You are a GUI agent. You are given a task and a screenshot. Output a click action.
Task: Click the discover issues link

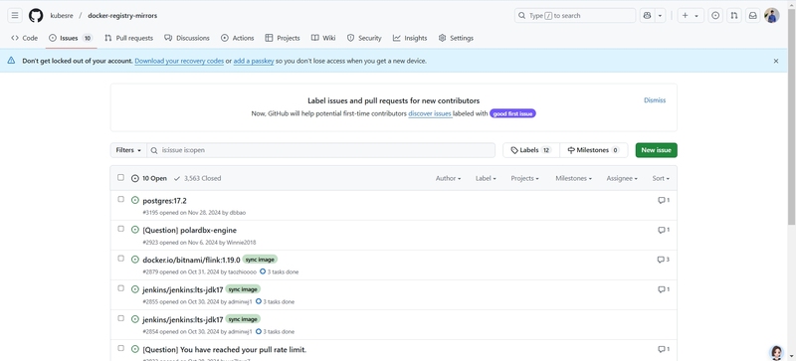tap(430, 113)
